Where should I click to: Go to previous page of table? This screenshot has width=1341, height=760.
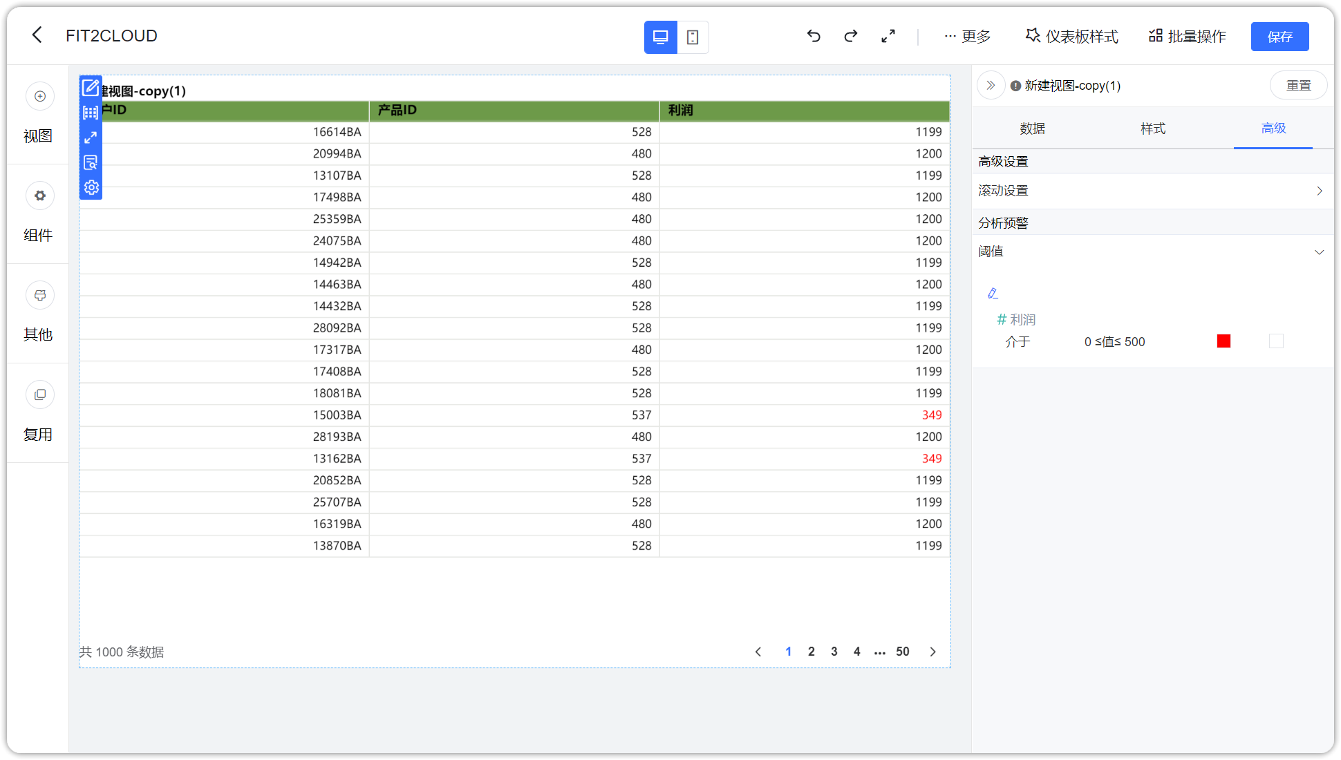coord(758,652)
